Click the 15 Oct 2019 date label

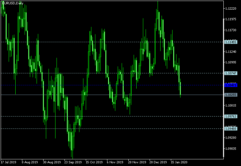point(94,162)
